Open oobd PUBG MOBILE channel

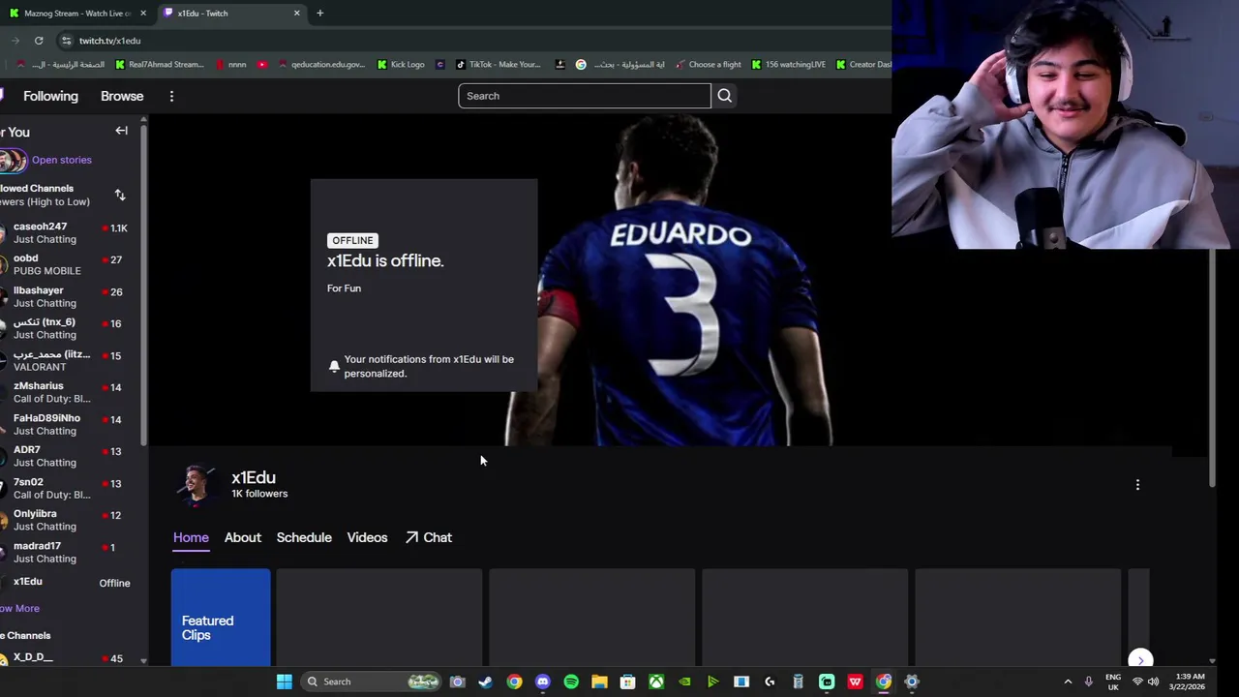pyautogui.click(x=68, y=264)
